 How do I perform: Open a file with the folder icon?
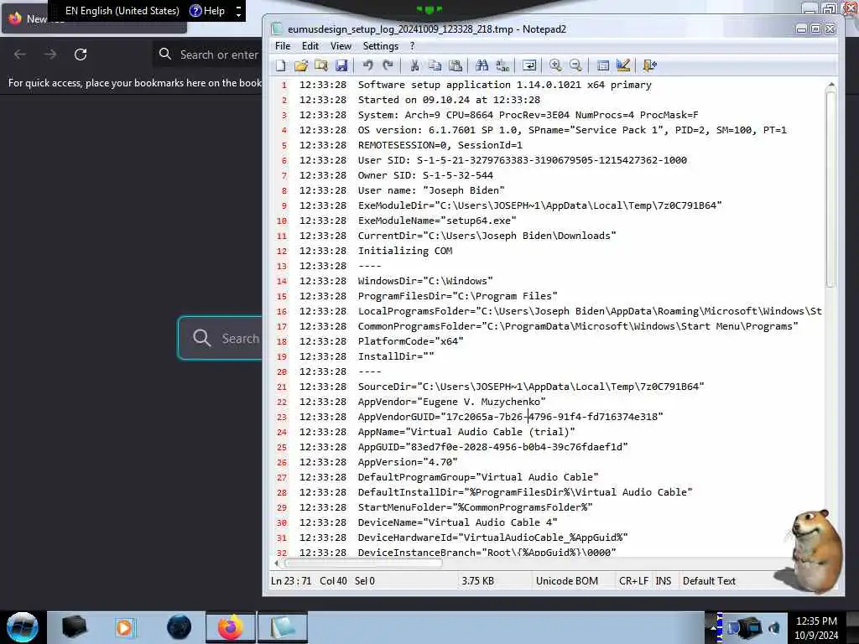pos(301,65)
